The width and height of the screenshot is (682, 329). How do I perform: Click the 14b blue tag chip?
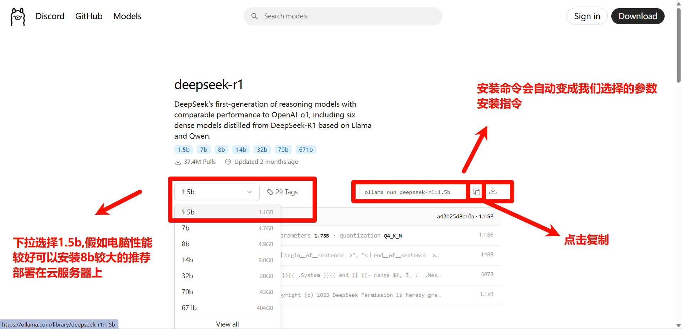tap(241, 150)
